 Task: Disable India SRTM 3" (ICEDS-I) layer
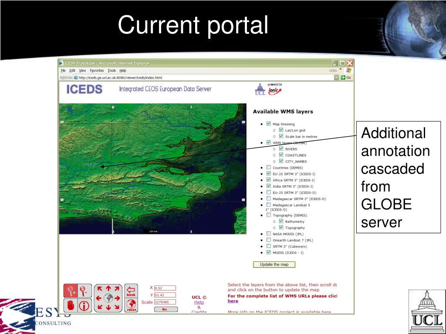pyautogui.click(x=268, y=186)
